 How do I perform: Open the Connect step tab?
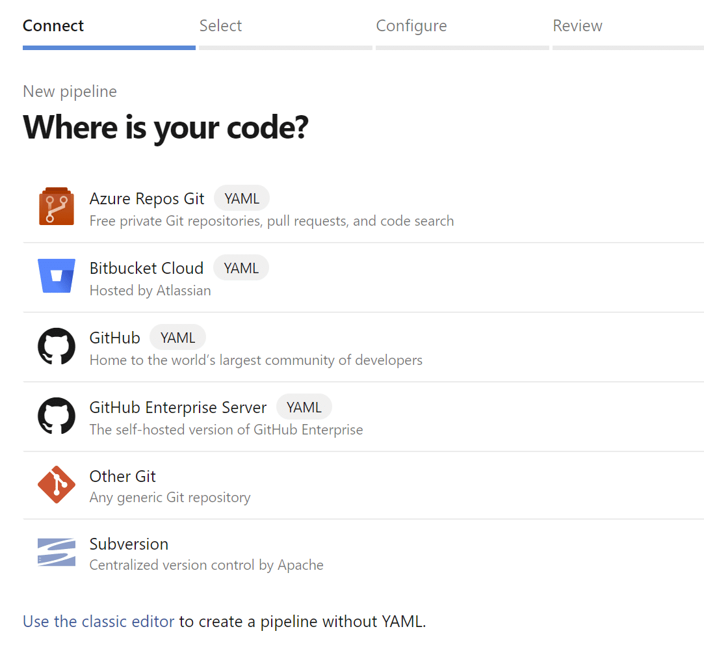coord(53,26)
